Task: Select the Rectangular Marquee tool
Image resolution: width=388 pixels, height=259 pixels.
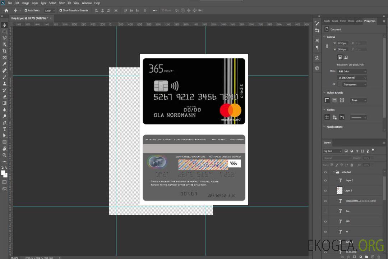Action: (4, 32)
